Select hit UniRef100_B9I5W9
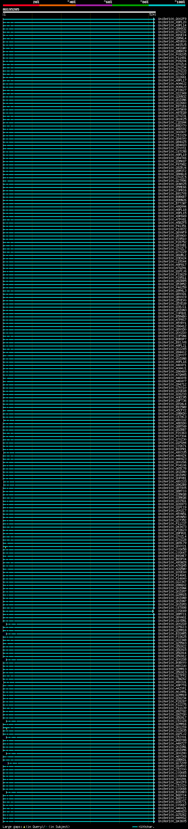The height and width of the screenshot is (829, 188). [172, 407]
